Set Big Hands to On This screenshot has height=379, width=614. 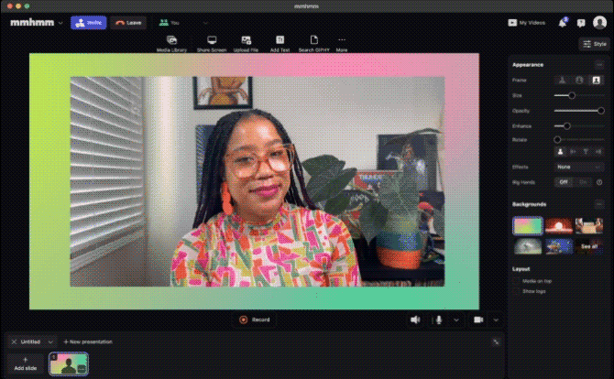coord(583,182)
